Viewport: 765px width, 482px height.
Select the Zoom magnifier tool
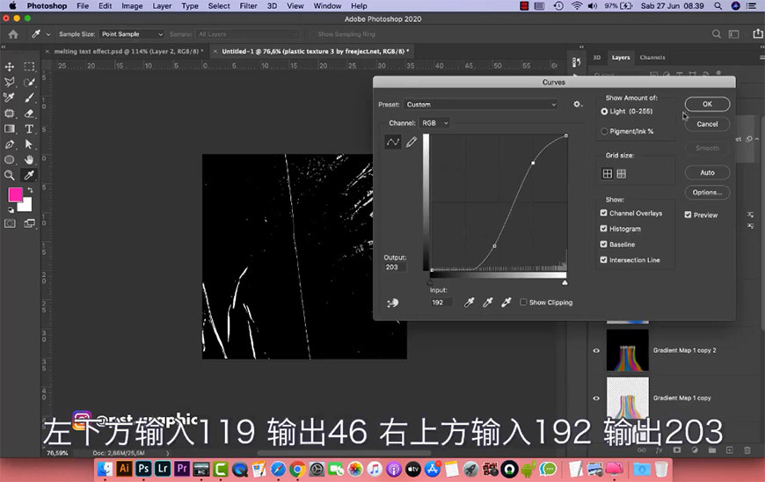(10, 175)
